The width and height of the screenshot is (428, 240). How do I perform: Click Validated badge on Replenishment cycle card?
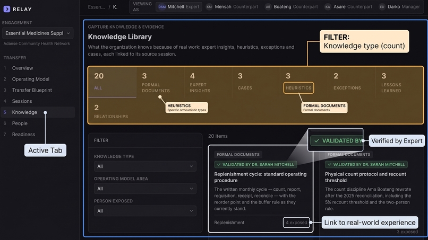(255, 165)
